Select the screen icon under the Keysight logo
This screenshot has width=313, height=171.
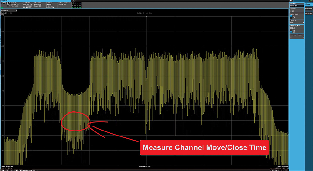[x=8, y=5]
